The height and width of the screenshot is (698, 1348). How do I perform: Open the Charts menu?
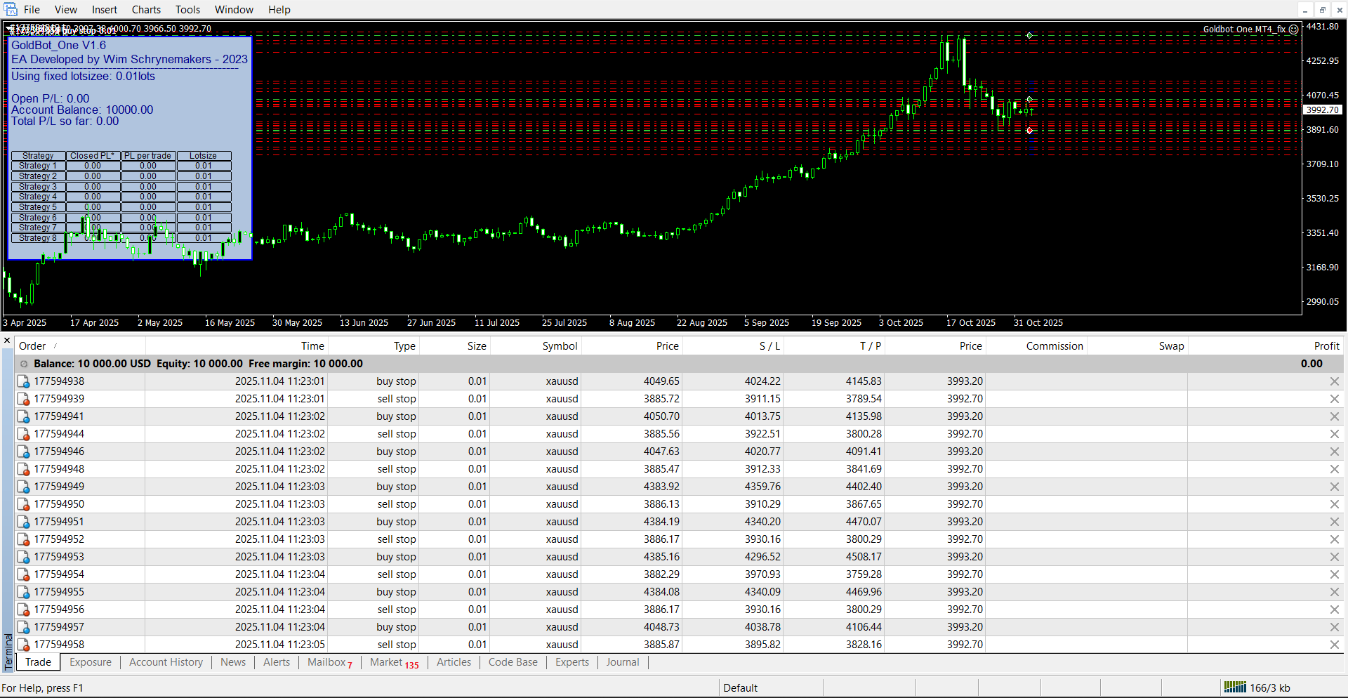click(x=146, y=10)
